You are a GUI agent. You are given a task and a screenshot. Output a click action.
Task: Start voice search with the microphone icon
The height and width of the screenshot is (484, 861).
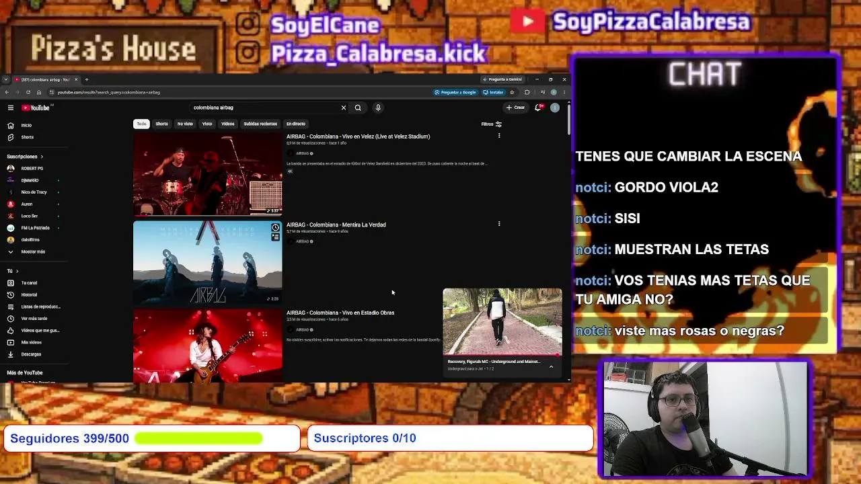point(378,108)
